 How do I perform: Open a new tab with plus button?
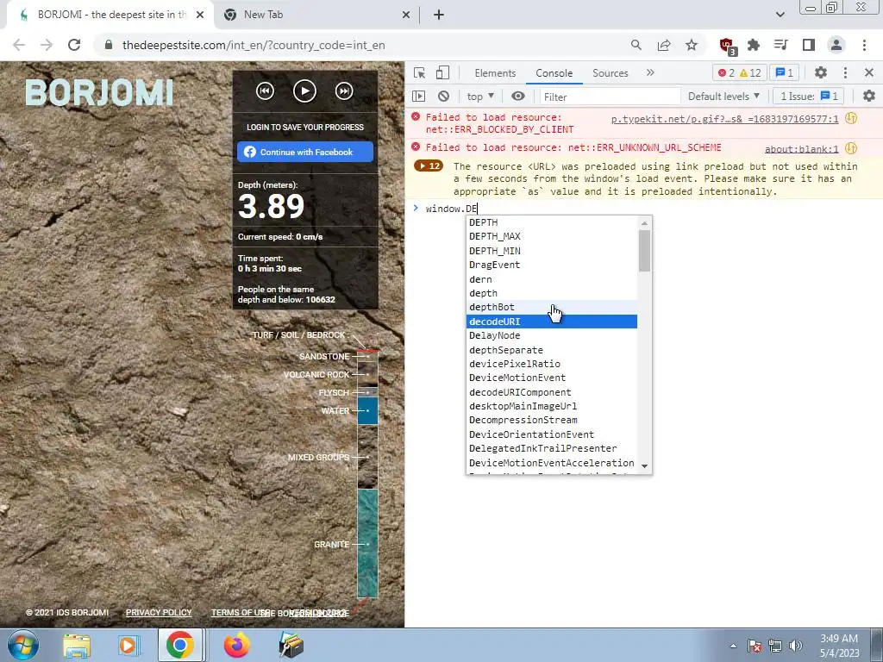click(439, 15)
